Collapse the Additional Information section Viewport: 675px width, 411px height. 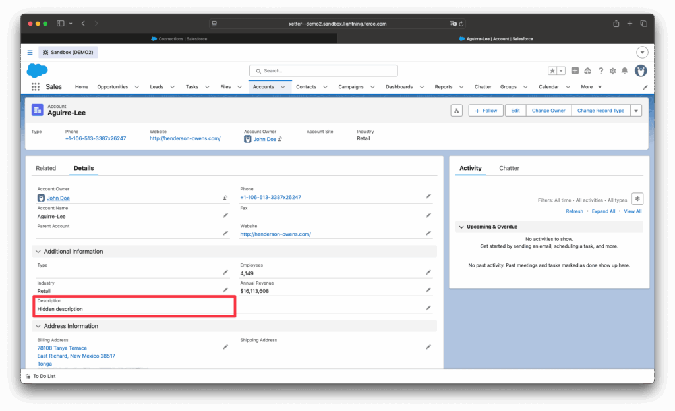pyautogui.click(x=38, y=252)
